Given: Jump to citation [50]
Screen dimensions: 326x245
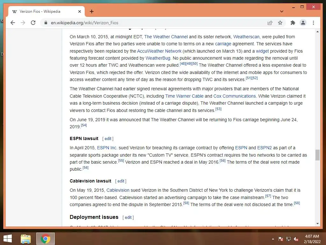Looking at the screenshot, I should [x=195, y=63].
